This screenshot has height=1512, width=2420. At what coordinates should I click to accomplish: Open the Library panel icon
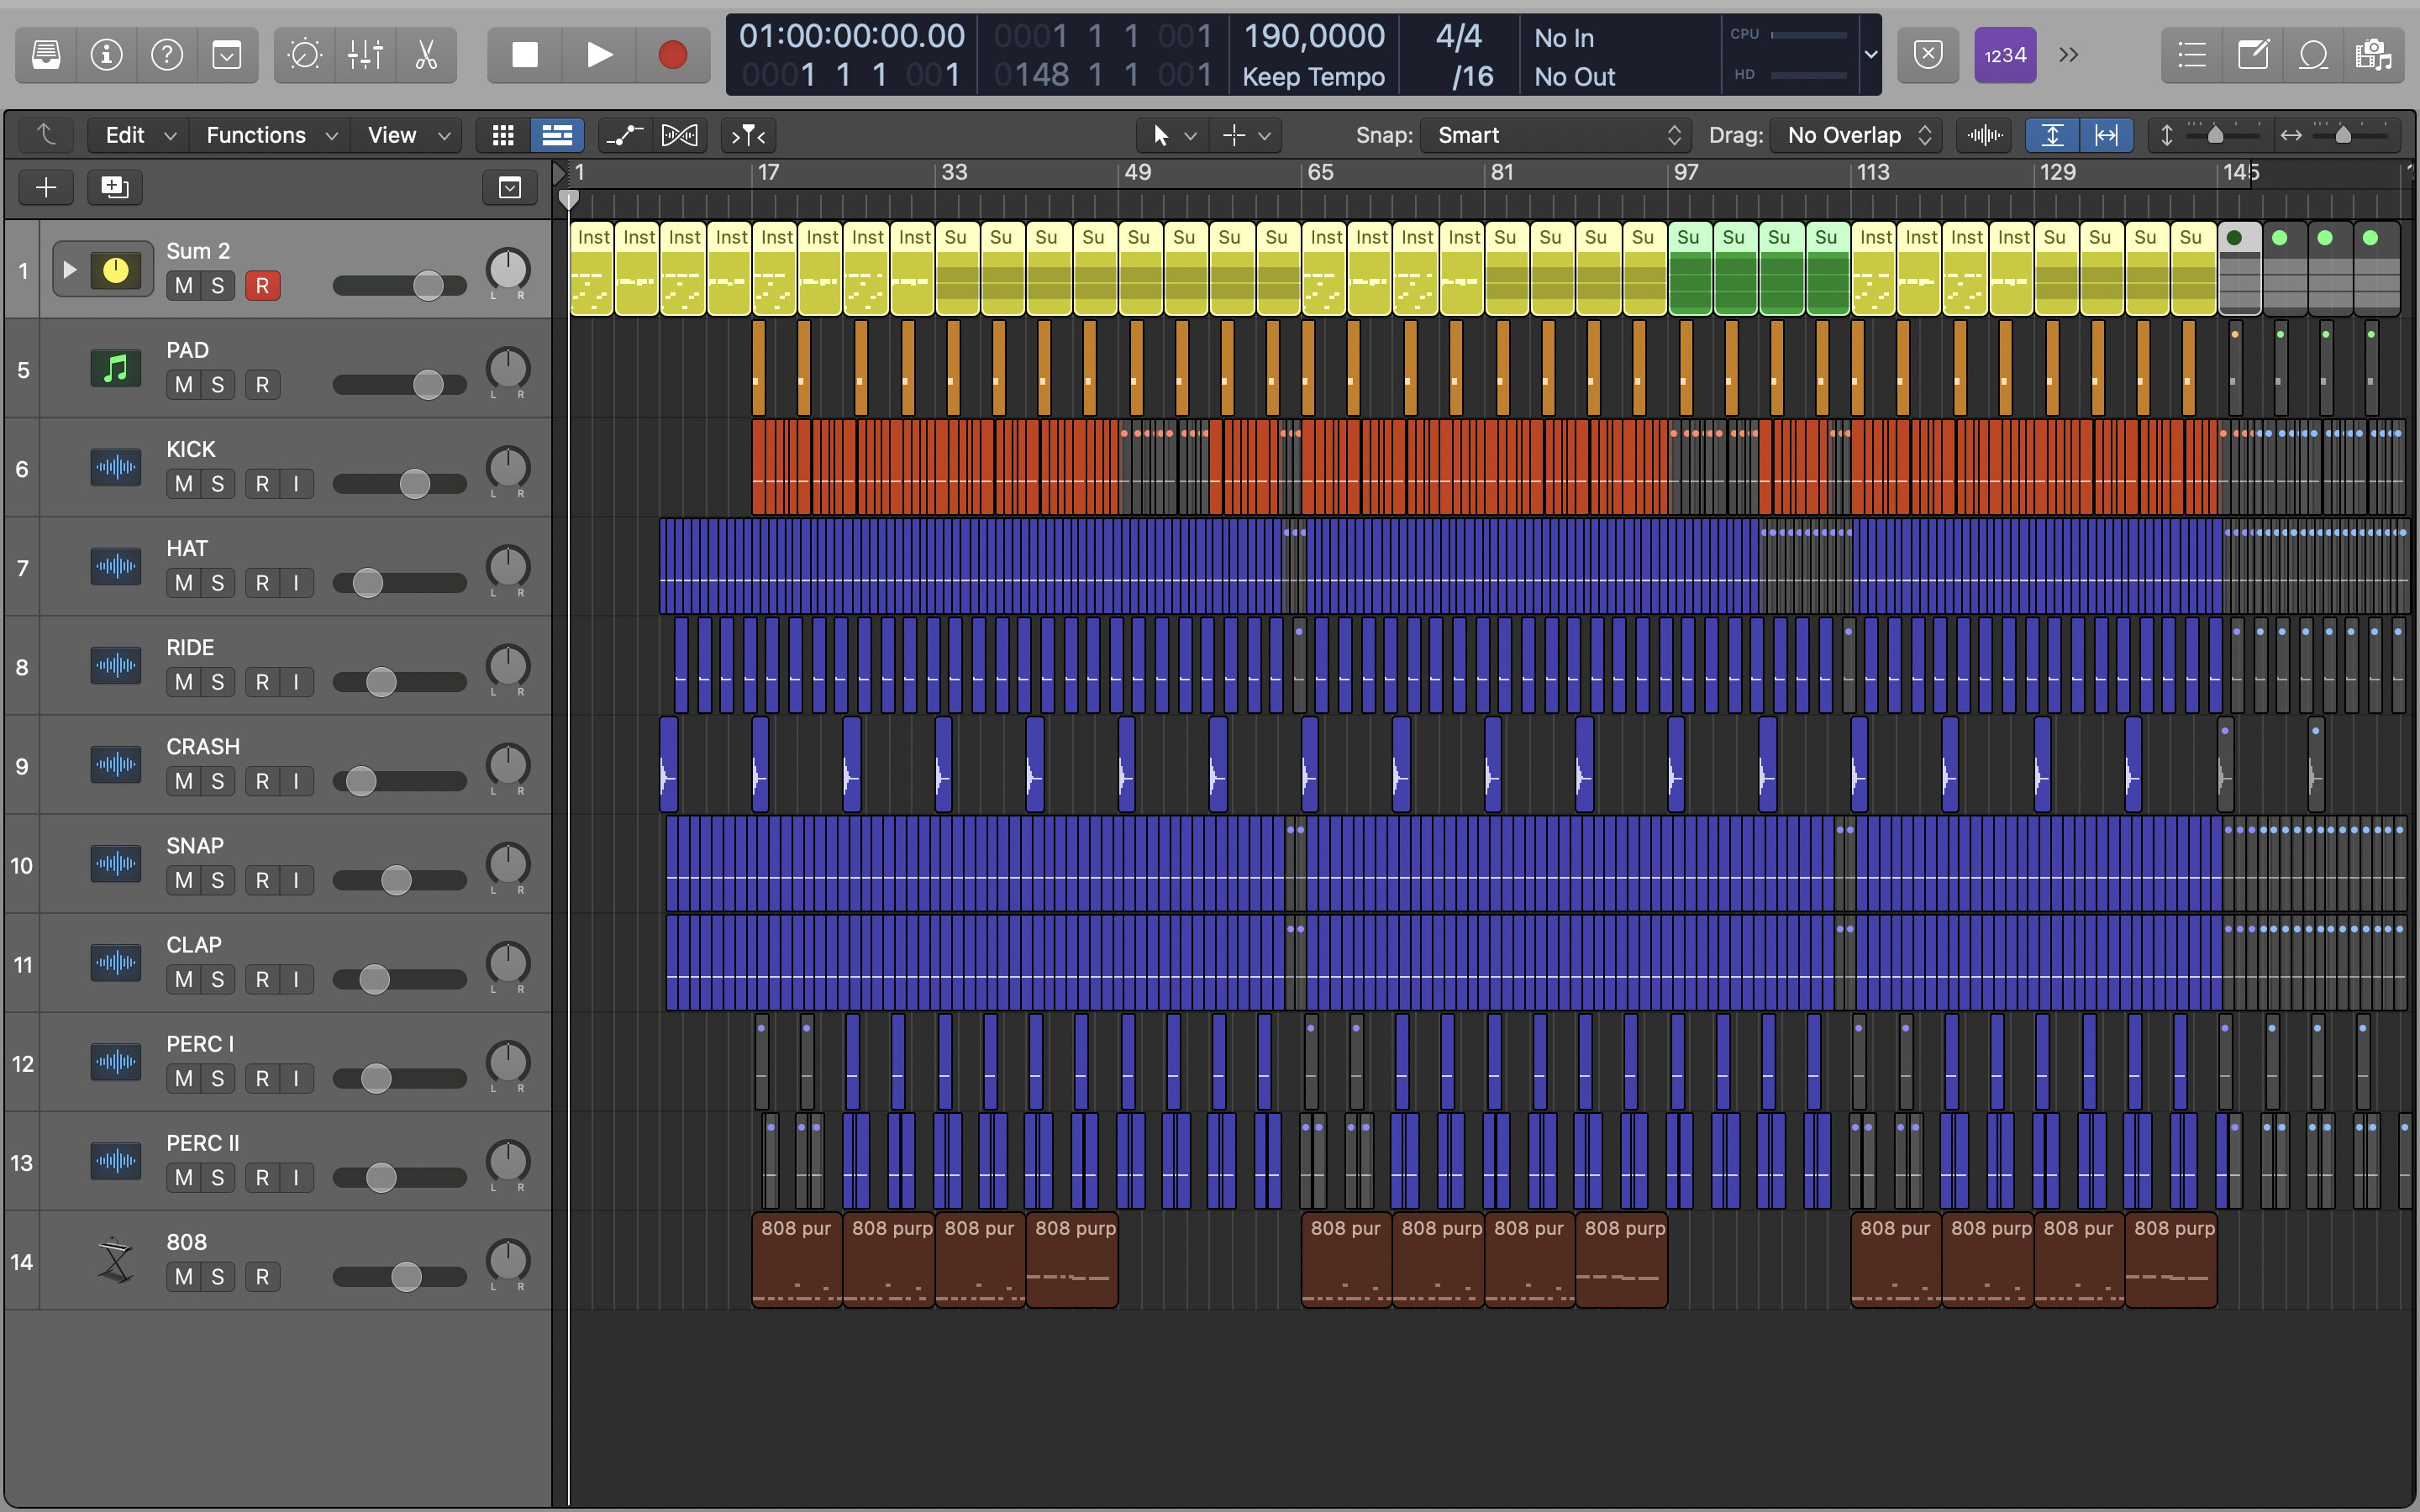tap(46, 55)
